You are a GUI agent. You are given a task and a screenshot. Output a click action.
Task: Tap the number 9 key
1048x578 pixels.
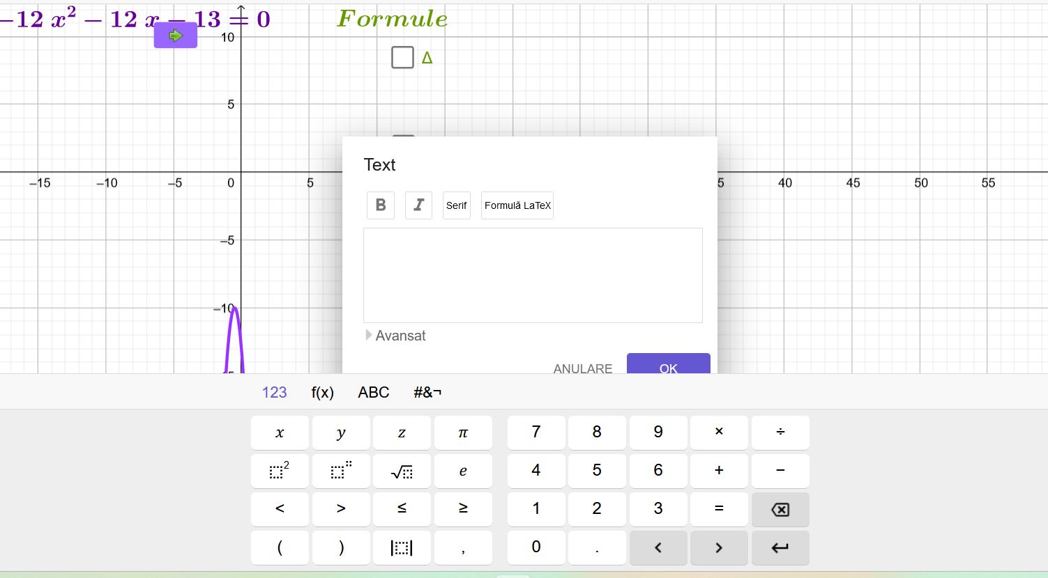(658, 432)
